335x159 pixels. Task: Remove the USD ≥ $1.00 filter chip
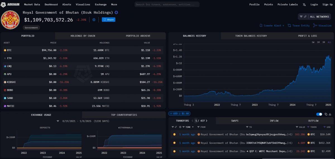(x=171, y=113)
